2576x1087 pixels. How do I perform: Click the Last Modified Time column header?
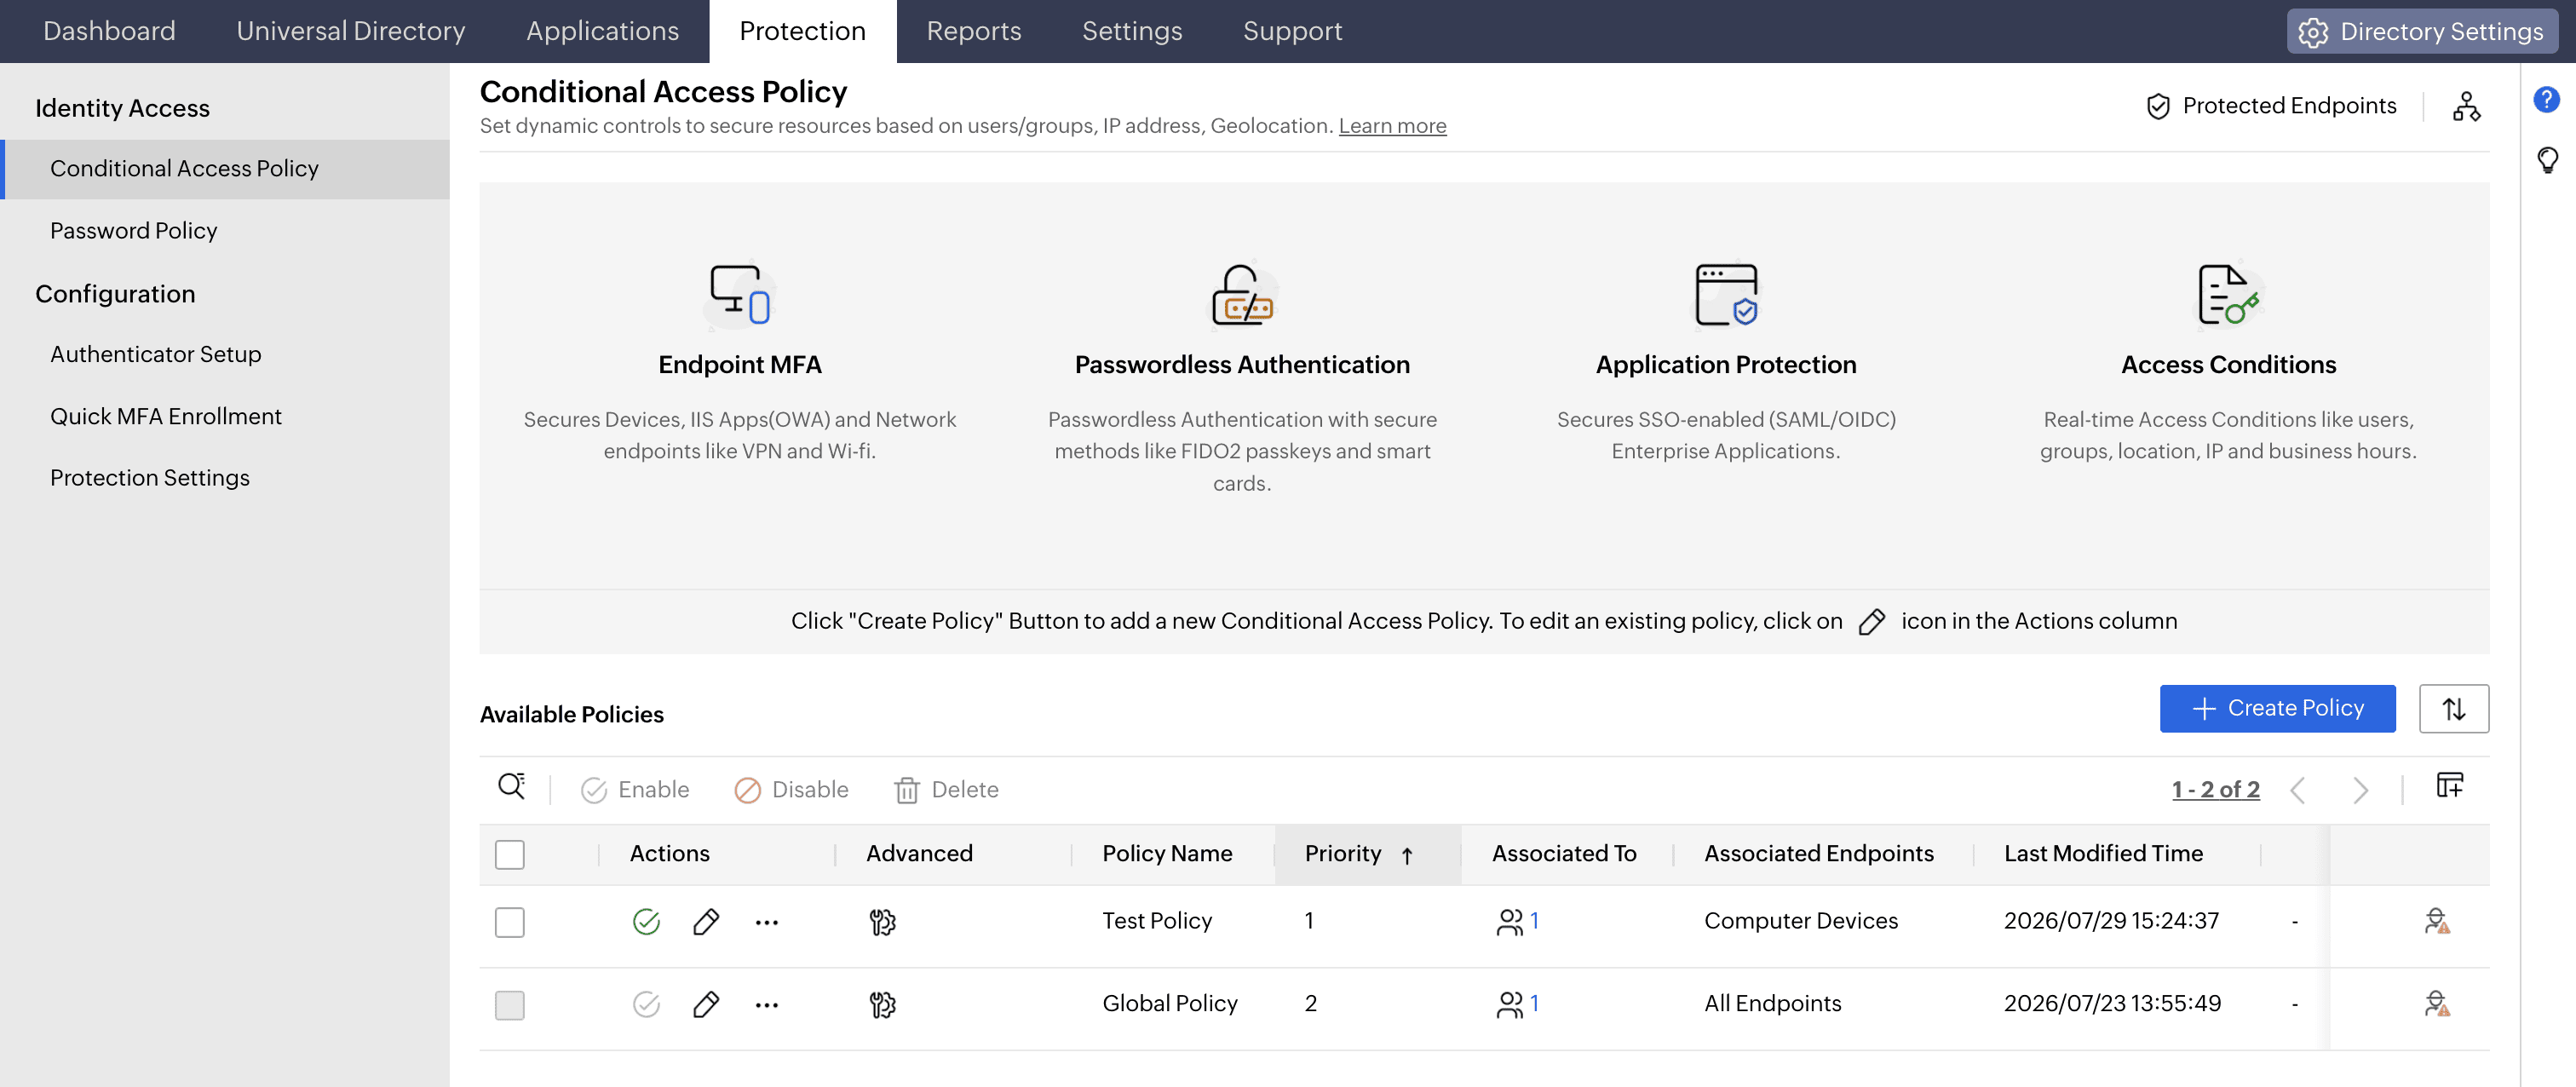(x=2103, y=854)
